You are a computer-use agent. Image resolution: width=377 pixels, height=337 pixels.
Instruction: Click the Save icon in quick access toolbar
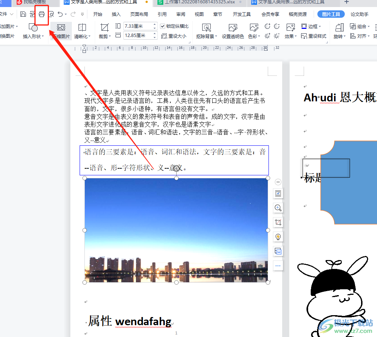click(23, 14)
